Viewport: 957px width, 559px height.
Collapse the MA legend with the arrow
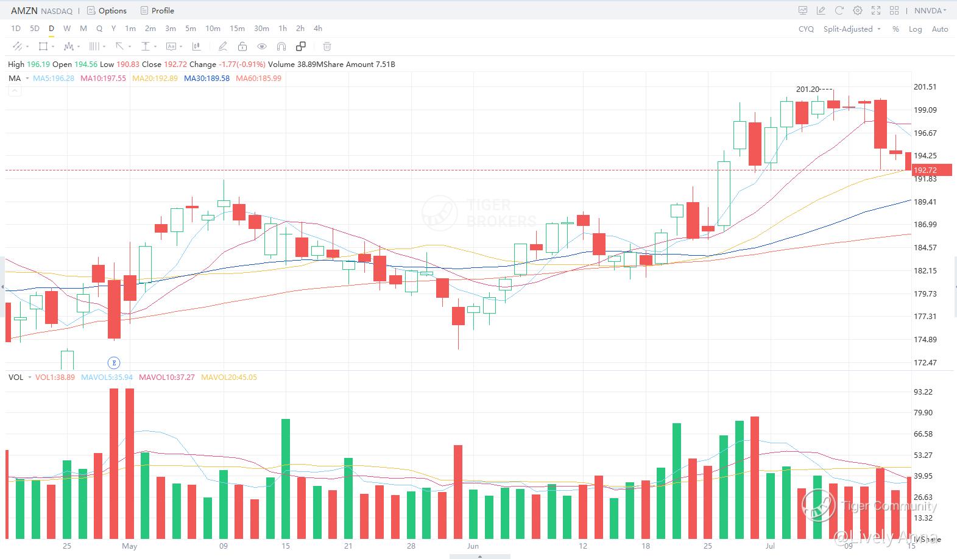tap(15, 91)
